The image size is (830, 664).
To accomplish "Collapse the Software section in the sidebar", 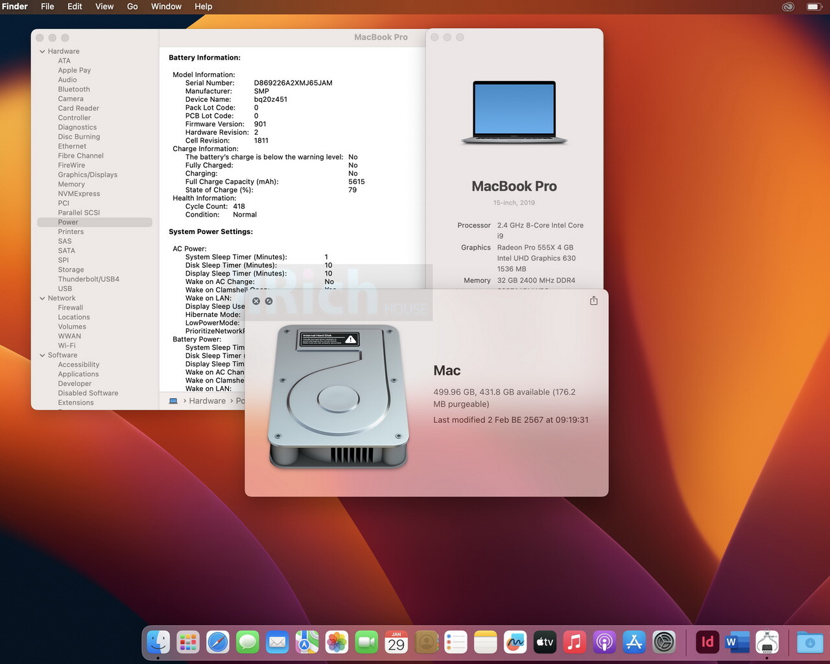I will pyautogui.click(x=42, y=355).
